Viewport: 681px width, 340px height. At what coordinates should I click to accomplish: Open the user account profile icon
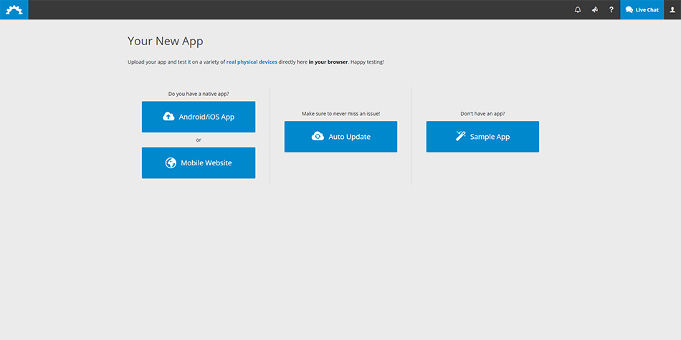[672, 9]
